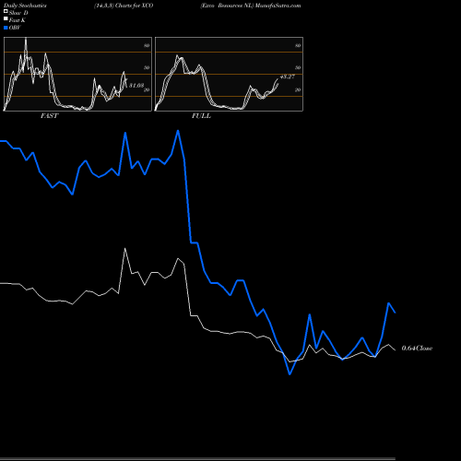Viewport: 461px width, 461px height.
Task: Click the '(14,3,3) Charts for XCO' heading
Action: [124, 6]
